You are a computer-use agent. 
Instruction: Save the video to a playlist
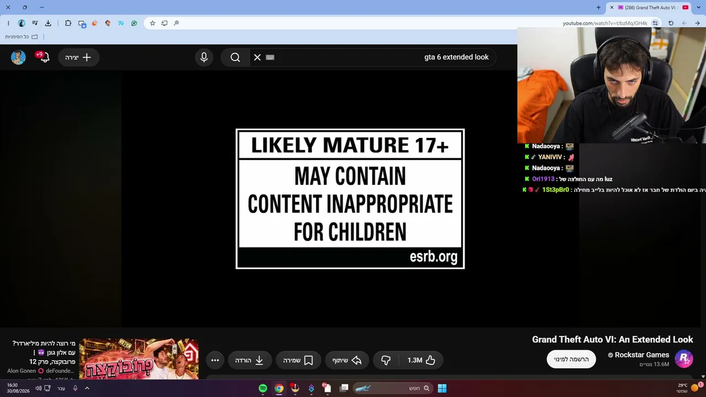point(298,361)
